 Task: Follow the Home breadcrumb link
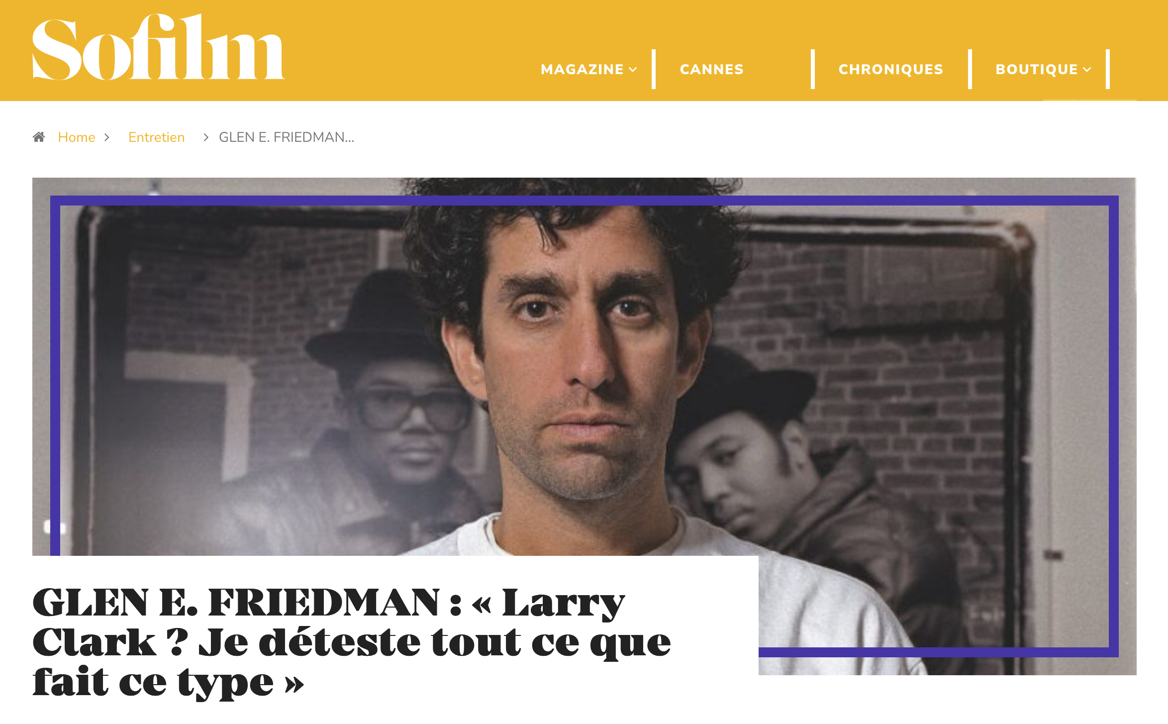(77, 137)
